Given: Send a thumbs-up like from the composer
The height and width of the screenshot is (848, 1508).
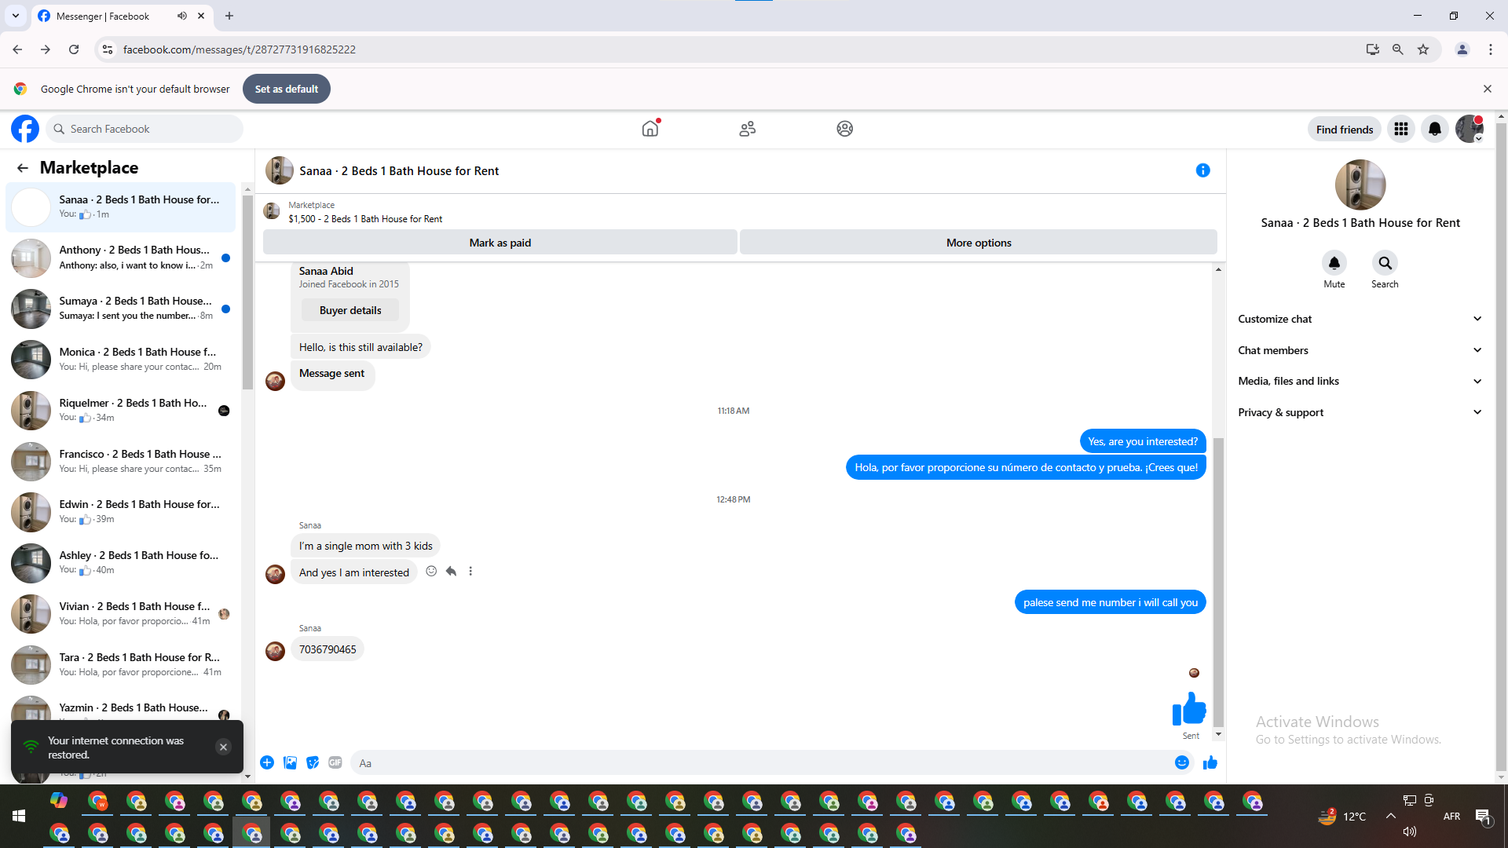Looking at the screenshot, I should click(1210, 762).
